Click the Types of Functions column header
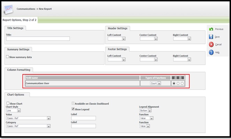231x139 pixels. (x=155, y=78)
